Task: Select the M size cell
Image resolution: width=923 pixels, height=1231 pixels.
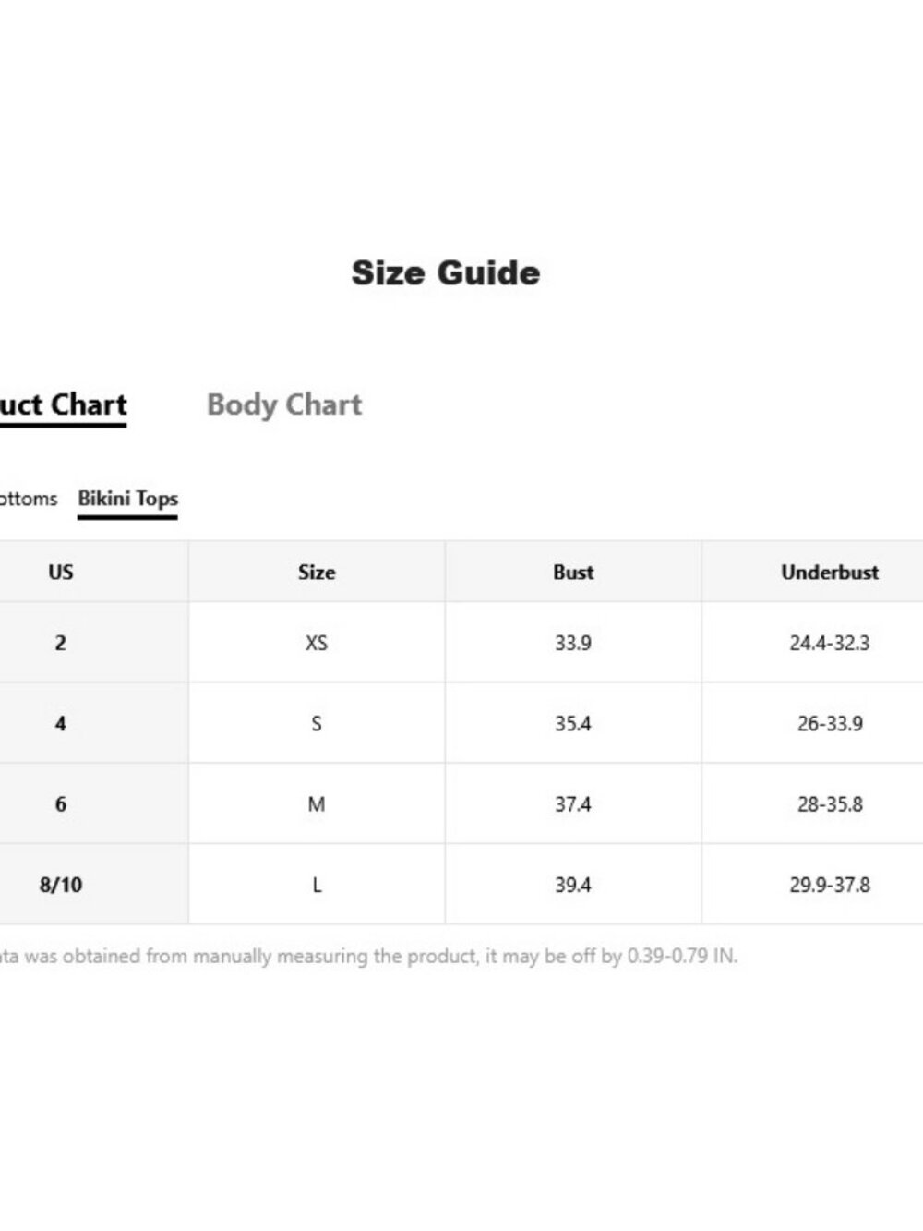Action: point(317,803)
